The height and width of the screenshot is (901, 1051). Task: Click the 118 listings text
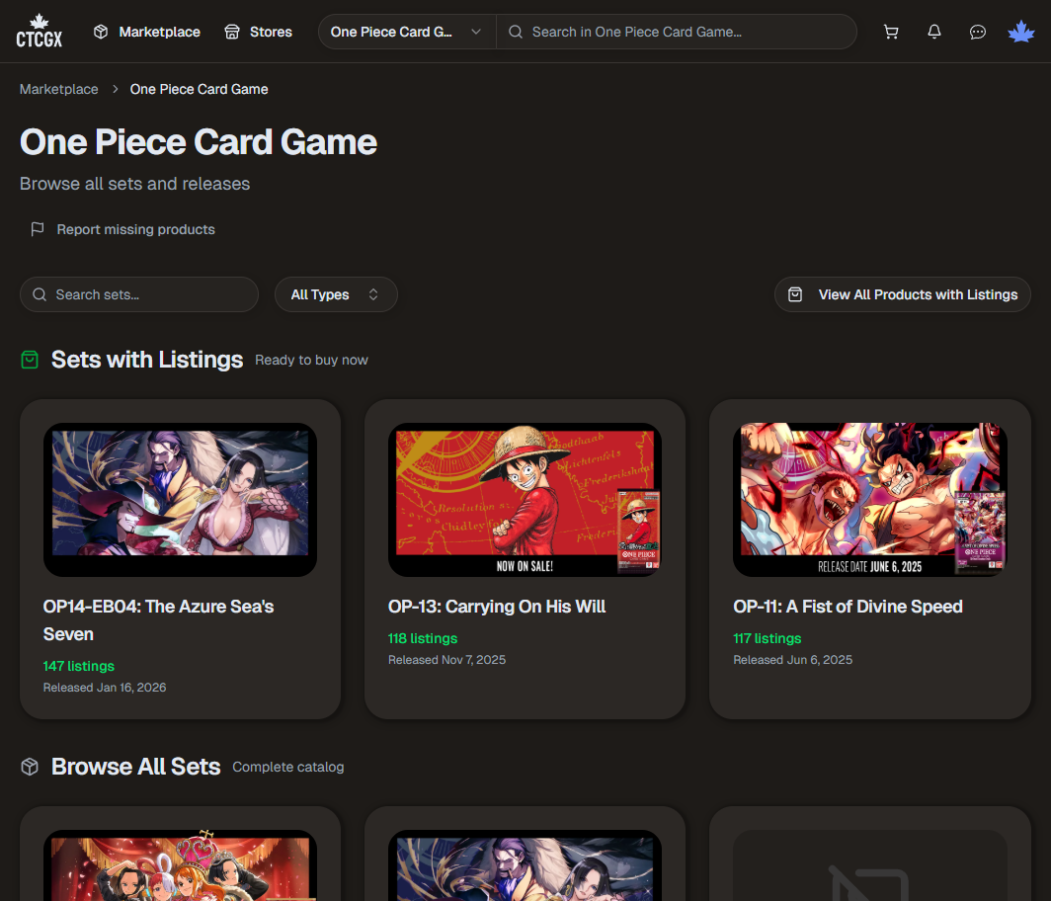click(x=423, y=638)
